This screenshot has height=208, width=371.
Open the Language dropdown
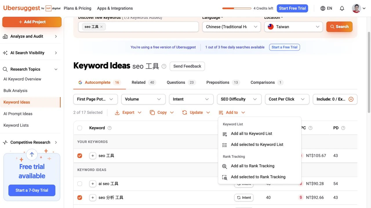pyautogui.click(x=231, y=27)
